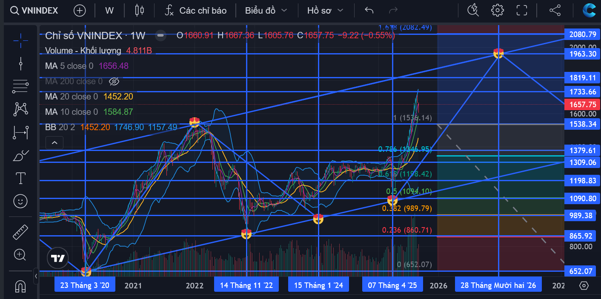601x299 pixels.
Task: Click the red 1657.75 current price label
Action: tap(582, 105)
